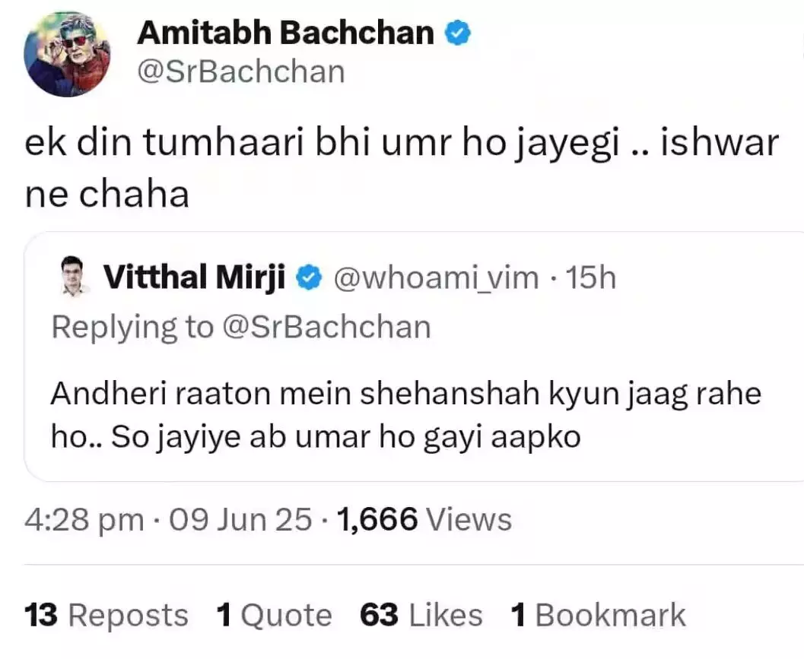Open the 13 Reposts list

(x=106, y=615)
